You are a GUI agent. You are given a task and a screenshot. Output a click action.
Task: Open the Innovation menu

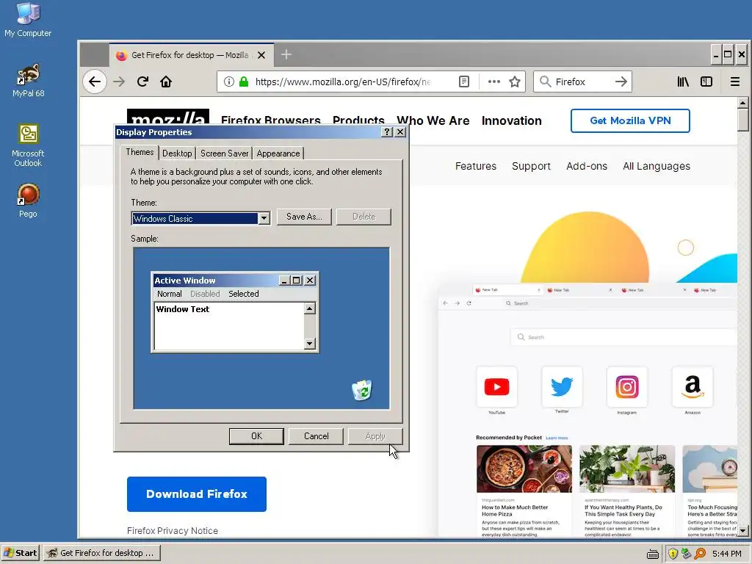click(x=512, y=120)
